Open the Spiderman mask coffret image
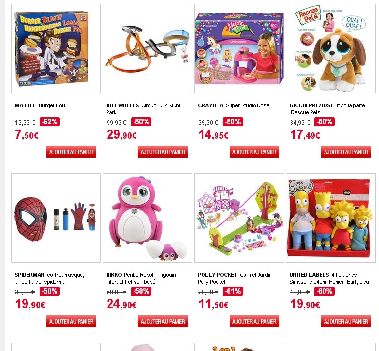379x351 pixels. 56,218
